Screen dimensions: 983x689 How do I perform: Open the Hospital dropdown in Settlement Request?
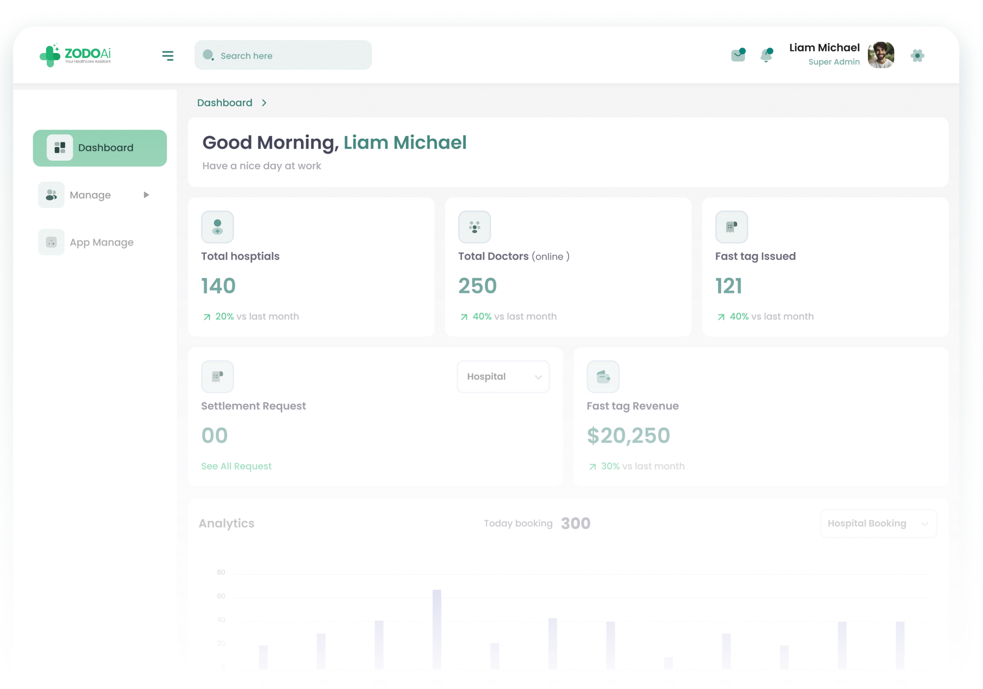tap(503, 377)
